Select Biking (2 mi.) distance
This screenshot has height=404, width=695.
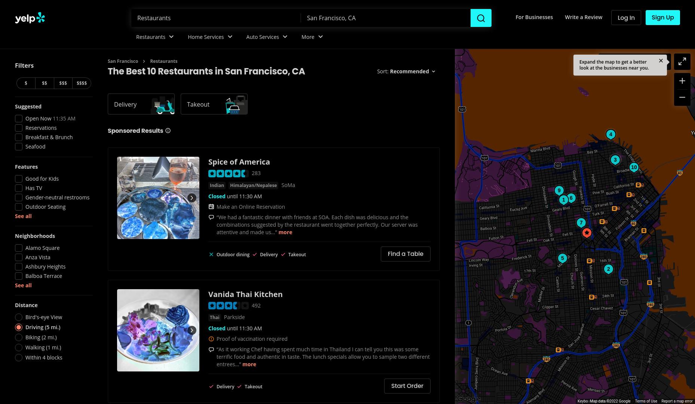pos(19,337)
